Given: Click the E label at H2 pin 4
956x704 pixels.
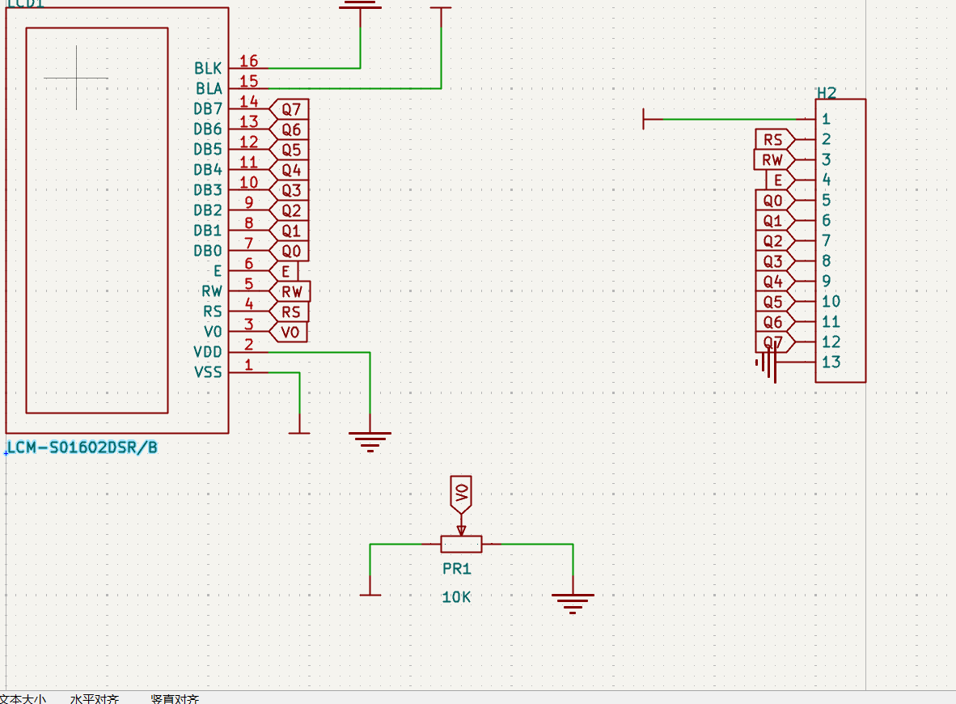Looking at the screenshot, I should [x=778, y=180].
